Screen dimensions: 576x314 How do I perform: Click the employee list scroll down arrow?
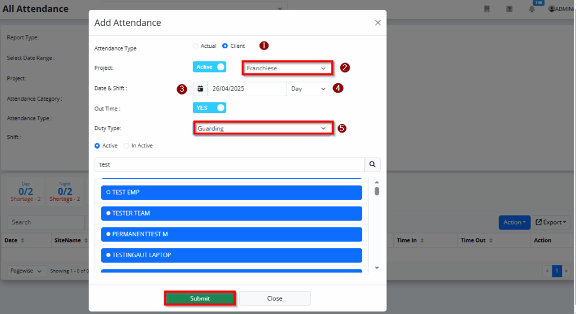pyautogui.click(x=377, y=268)
